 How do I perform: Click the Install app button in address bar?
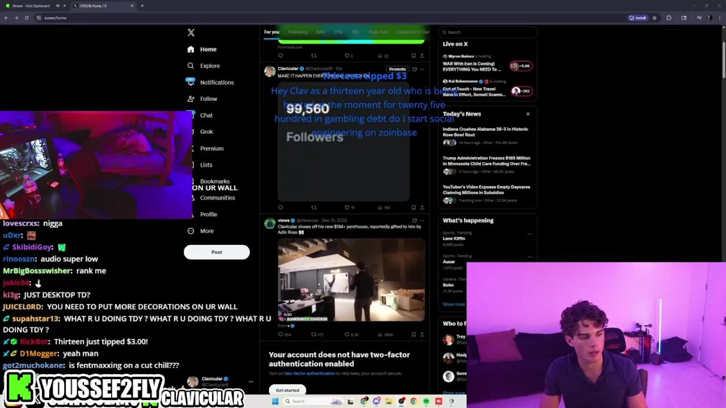(x=638, y=18)
